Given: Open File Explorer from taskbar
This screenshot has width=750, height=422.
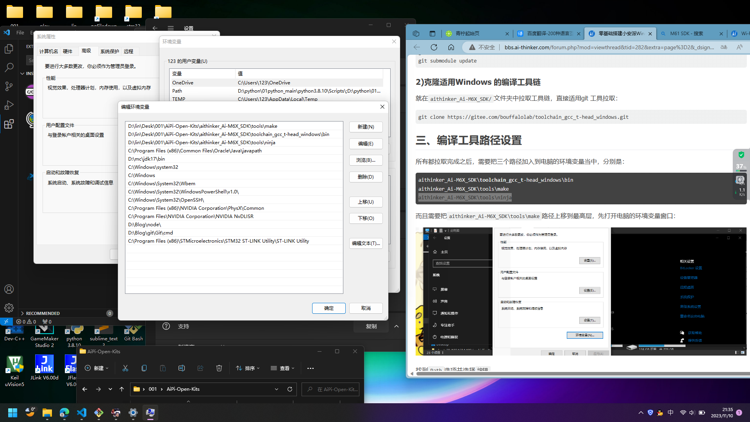Looking at the screenshot, I should (47, 413).
